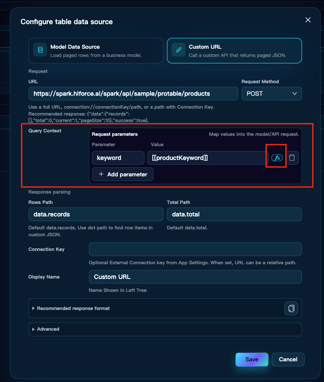Click the Response parsing section label
The width and height of the screenshot is (324, 382).
coord(49,192)
